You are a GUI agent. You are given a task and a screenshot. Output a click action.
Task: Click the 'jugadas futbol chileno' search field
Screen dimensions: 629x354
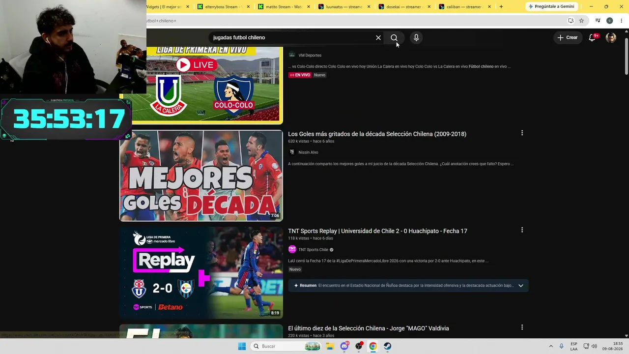pos(292,38)
